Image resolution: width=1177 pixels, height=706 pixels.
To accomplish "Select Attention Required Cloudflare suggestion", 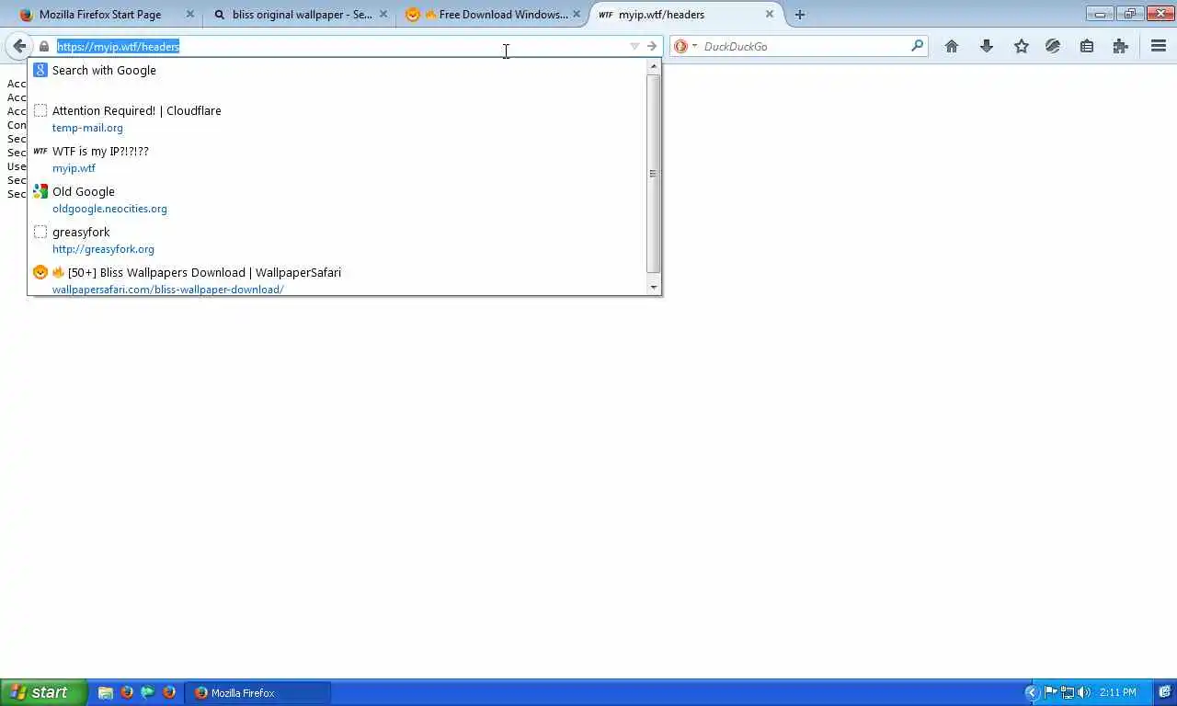I will pos(337,119).
